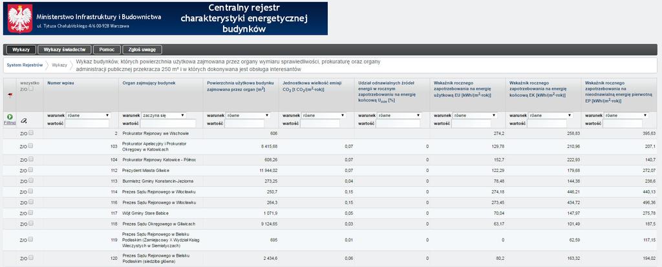Toggle the 'wszystko Z/O' select-all checkbox
The height and width of the screenshot is (267, 662).
[x=31, y=89]
